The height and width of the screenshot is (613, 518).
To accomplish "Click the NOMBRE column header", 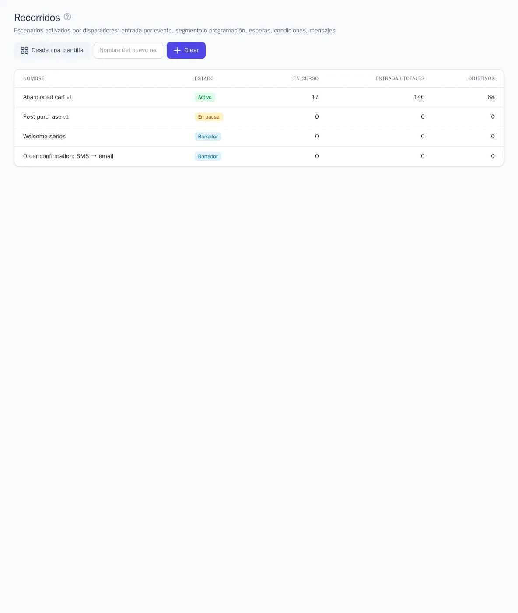I will click(x=34, y=78).
